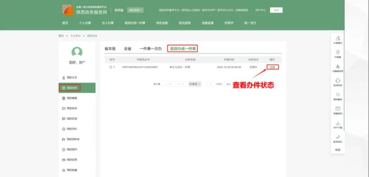
Task: Click the 我的预约 clock icon
Action: 64,150
